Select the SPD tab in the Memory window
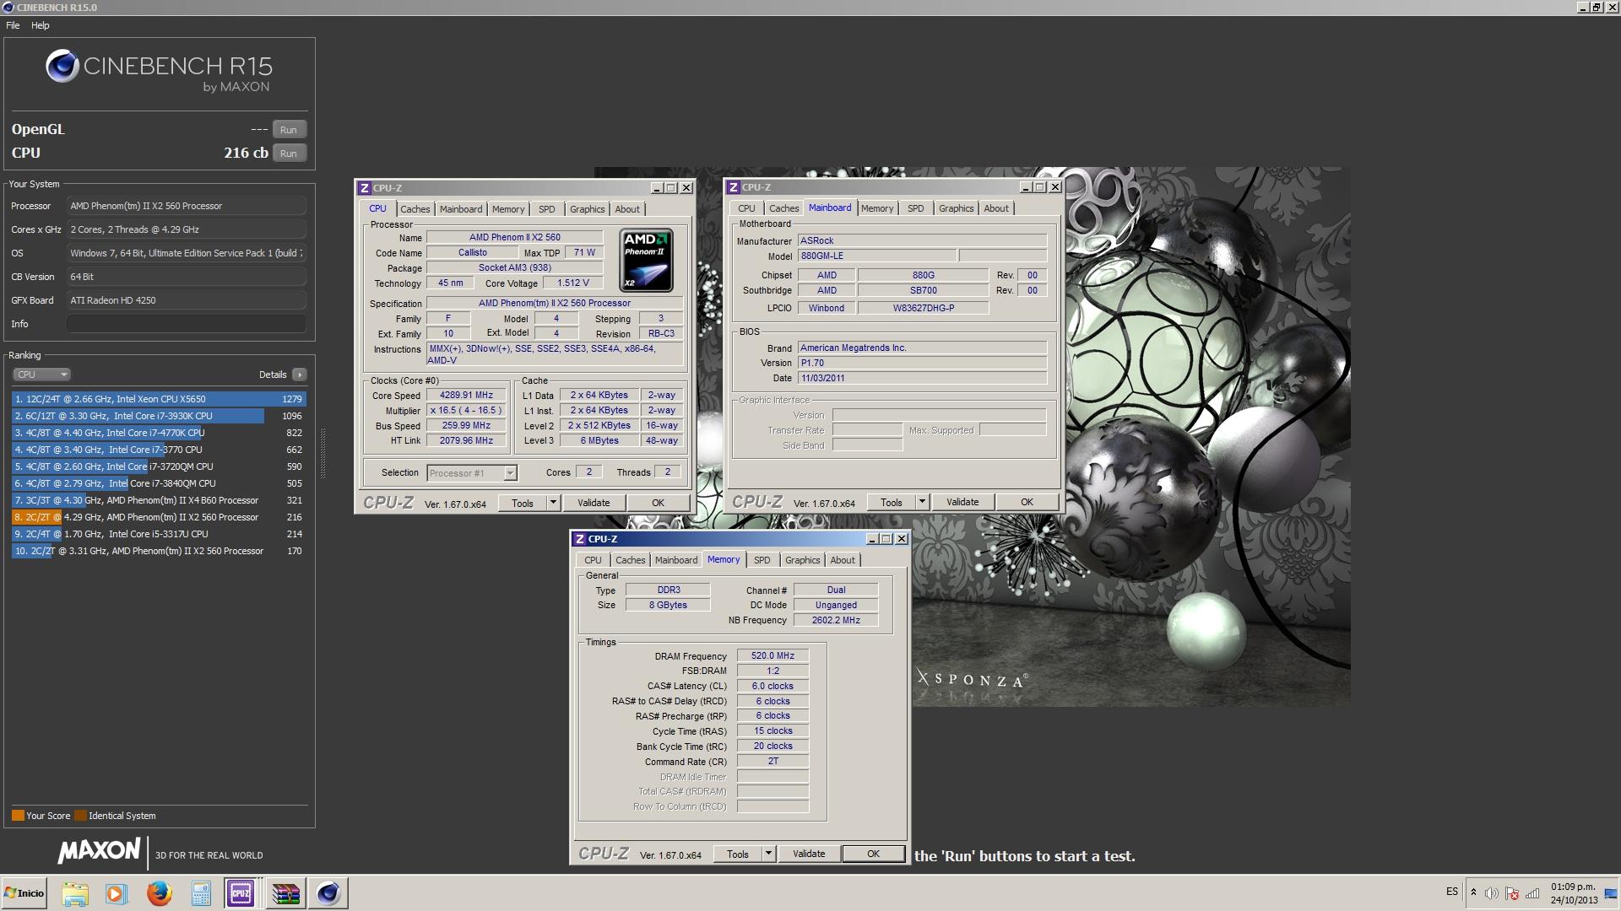The width and height of the screenshot is (1621, 911). [762, 560]
